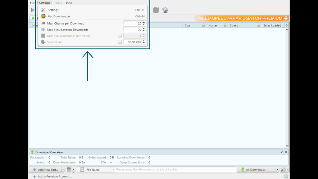Click the clean-up list icon button
318x179 pixels.
point(69,170)
